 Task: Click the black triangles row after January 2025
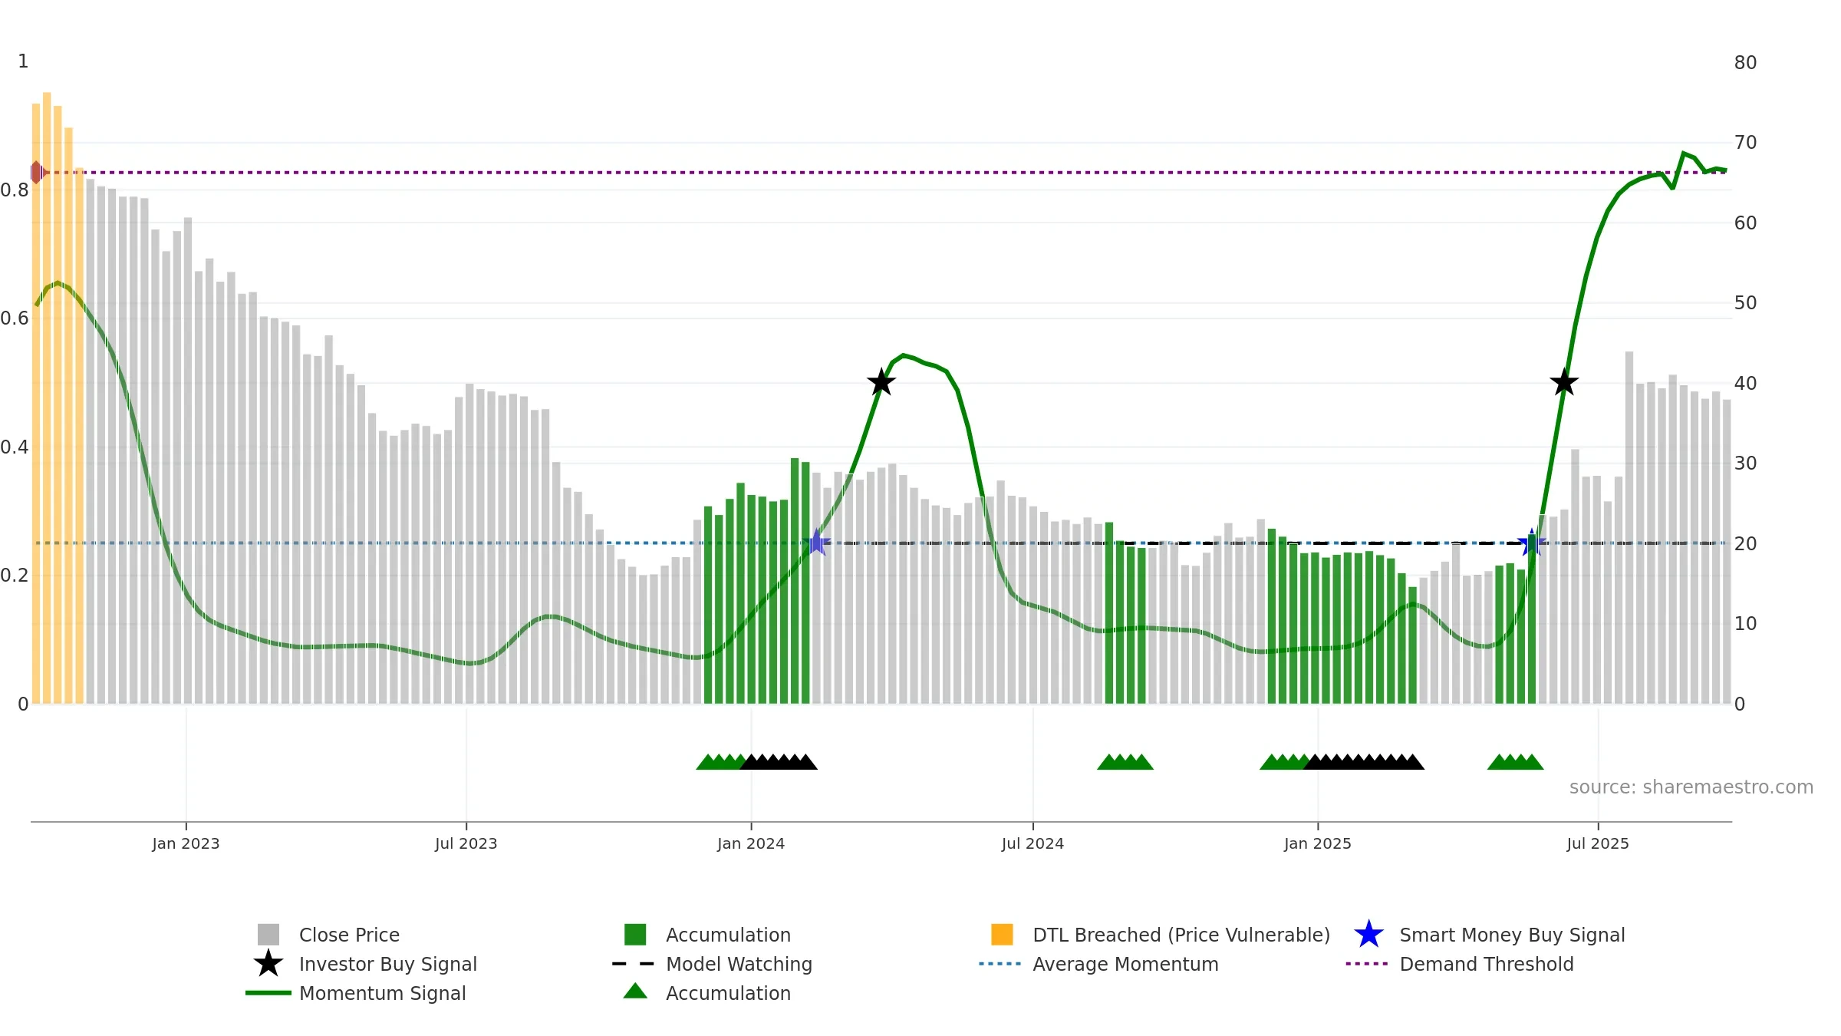click(x=1365, y=762)
